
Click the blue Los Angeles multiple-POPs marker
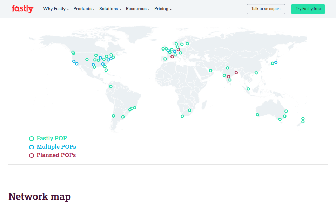(x=77, y=64)
